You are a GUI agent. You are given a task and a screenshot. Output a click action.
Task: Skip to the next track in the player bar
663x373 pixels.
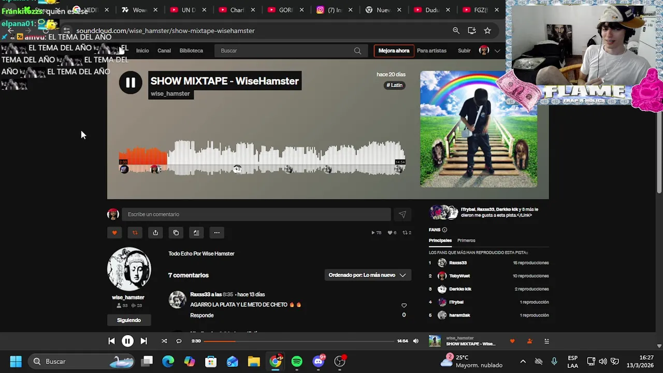[143, 341]
